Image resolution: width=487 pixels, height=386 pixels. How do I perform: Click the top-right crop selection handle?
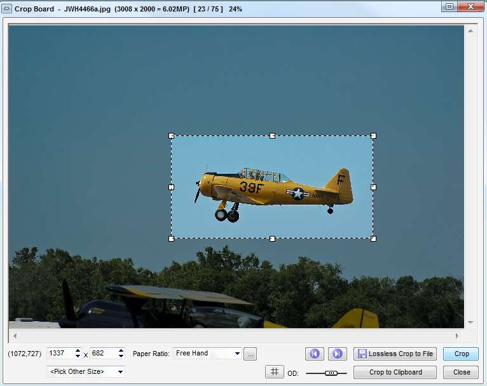click(x=374, y=135)
